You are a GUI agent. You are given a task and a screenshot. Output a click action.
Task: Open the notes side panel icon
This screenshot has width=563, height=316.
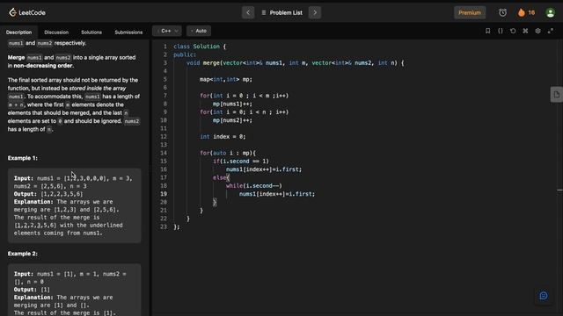click(557, 95)
